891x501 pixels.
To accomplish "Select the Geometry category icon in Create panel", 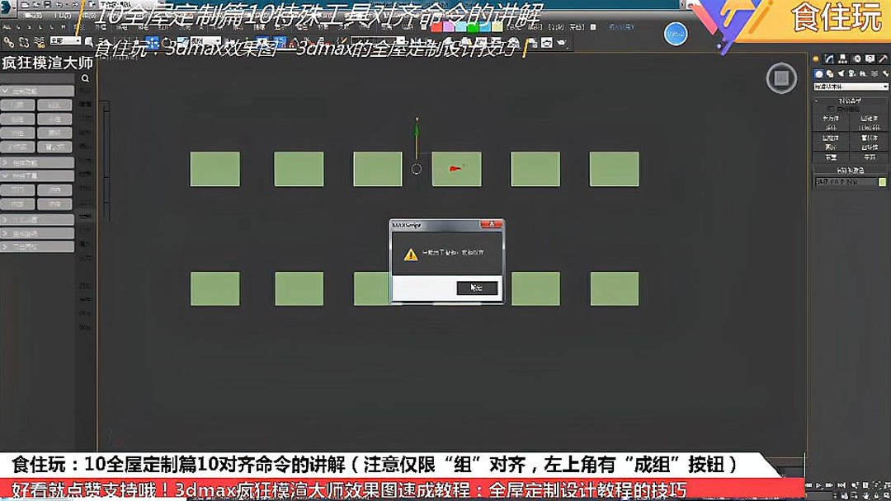I will tap(818, 73).
